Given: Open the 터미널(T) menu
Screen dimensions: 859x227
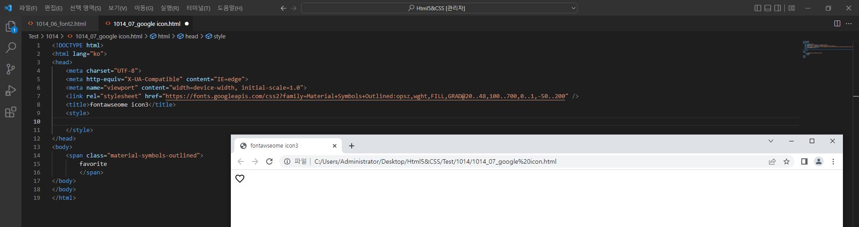Looking at the screenshot, I should (198, 8).
